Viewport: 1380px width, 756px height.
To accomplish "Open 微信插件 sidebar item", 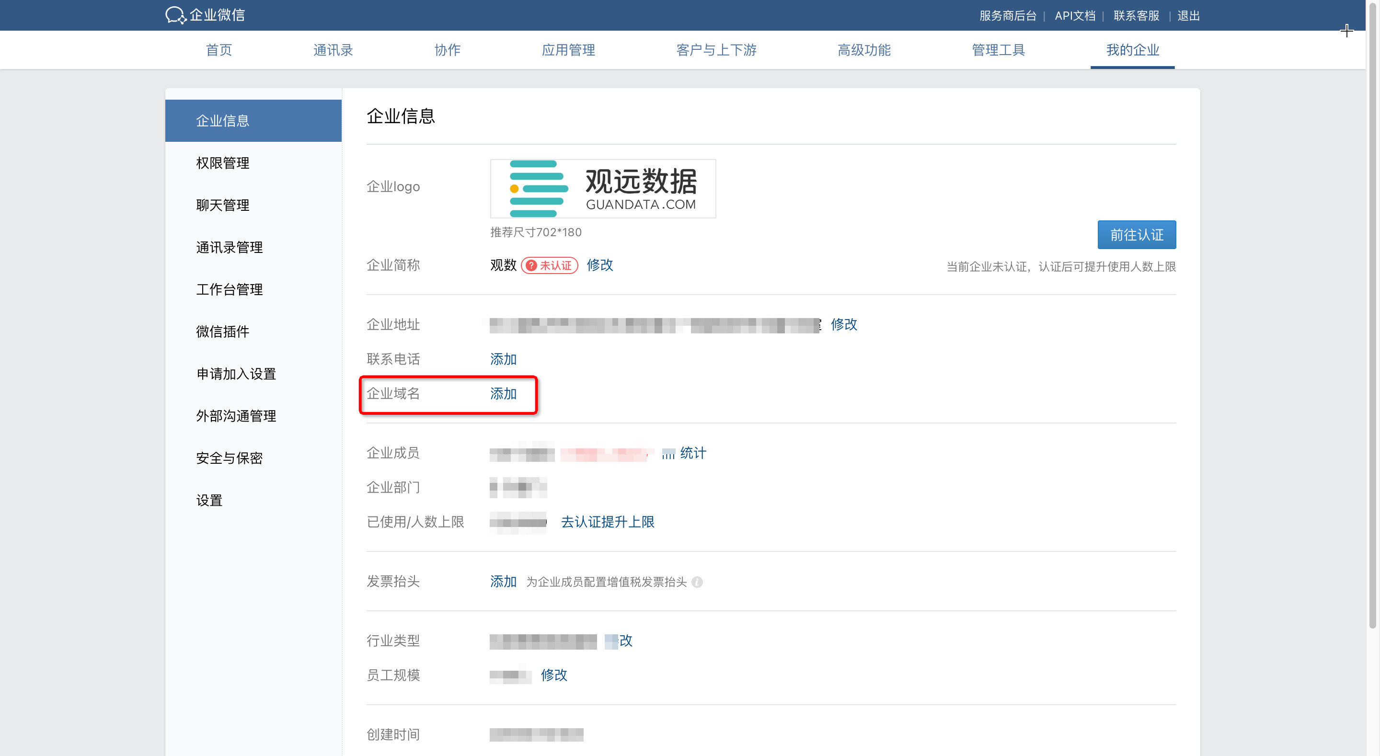I will coord(222,332).
